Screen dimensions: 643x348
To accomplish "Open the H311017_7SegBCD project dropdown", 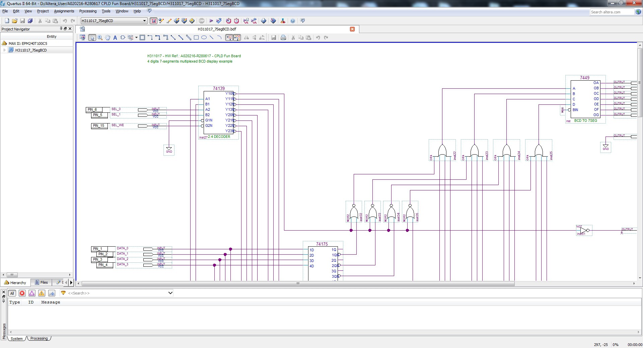I will (x=114, y=21).
